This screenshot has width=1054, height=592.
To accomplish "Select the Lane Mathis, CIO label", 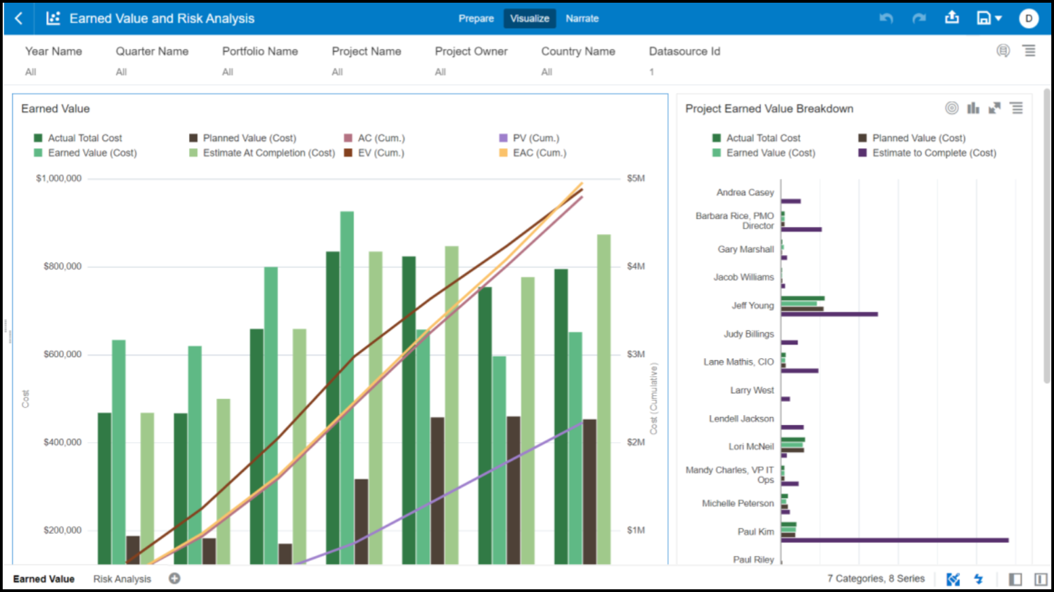I will pos(738,361).
